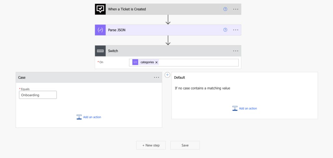This screenshot has width=333, height=158.
Task: Click the ticket trigger icon
Action: pos(100,9)
